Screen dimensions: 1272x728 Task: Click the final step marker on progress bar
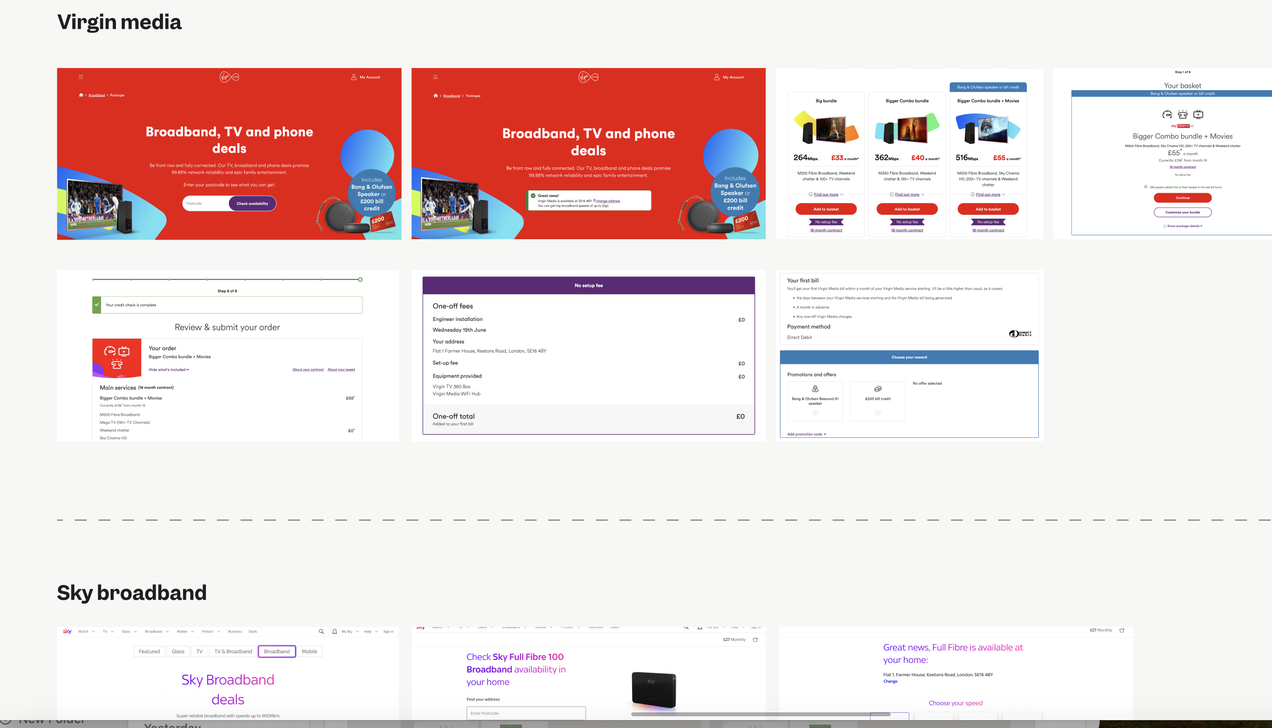point(360,279)
